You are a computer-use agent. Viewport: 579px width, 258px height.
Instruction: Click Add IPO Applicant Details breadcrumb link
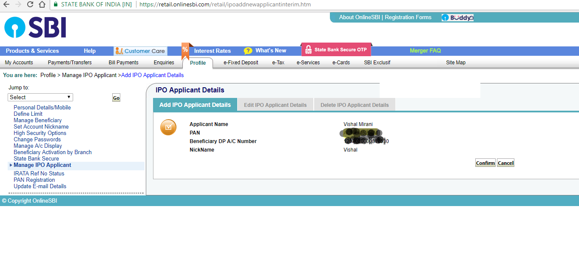(x=153, y=75)
